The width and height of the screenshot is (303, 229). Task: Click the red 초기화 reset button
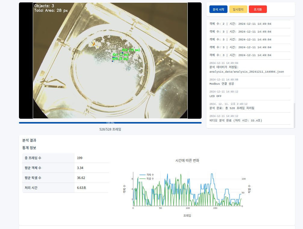coord(258,9)
